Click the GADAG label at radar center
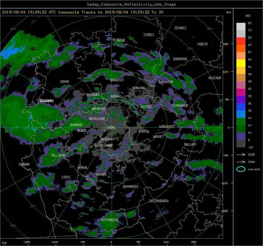 tap(111, 128)
